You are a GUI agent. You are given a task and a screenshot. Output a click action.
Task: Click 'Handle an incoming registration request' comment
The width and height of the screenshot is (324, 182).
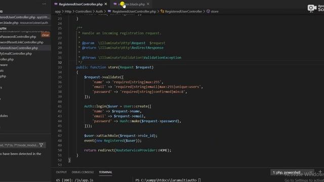121,33
